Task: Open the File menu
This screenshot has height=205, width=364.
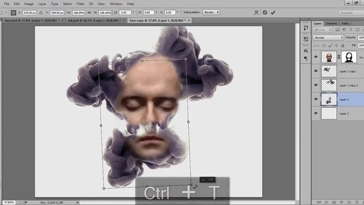Action: (x=6, y=4)
